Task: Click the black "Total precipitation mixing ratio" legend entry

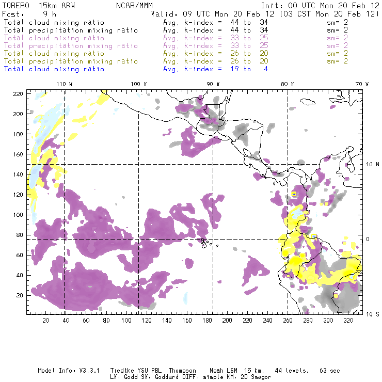Action: (x=70, y=30)
